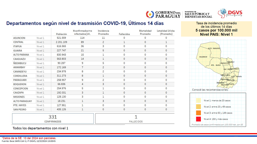The width and height of the screenshot is (257, 144).
Task: Click the Nivel 3 orange legend swatch
Action: click(x=198, y=113)
